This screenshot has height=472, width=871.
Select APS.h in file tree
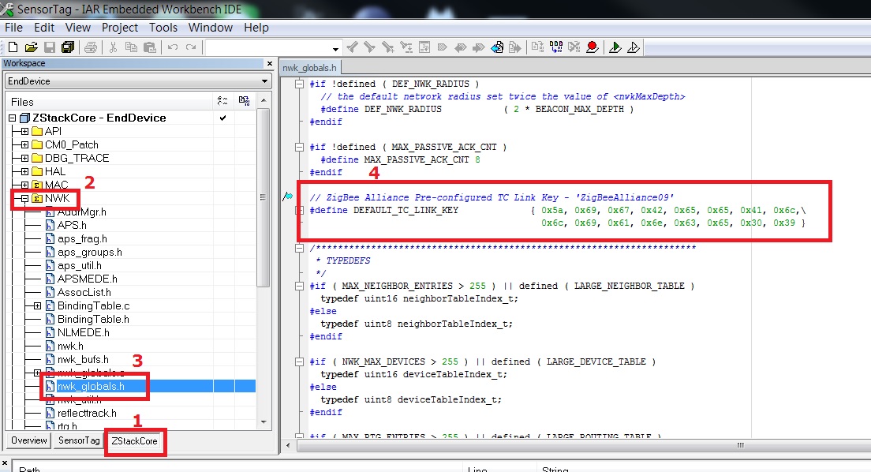click(73, 225)
